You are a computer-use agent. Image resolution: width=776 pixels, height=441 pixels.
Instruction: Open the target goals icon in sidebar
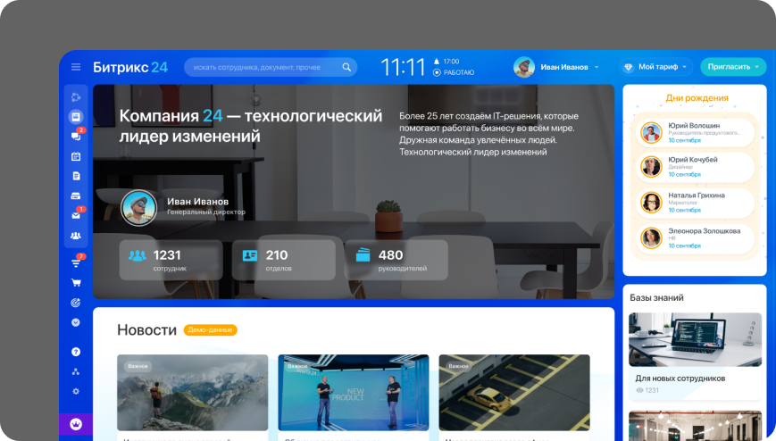tap(76, 303)
